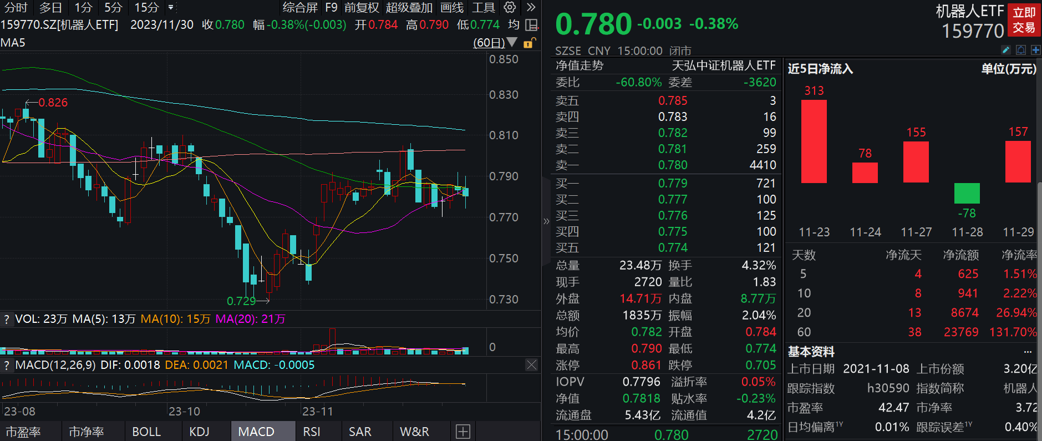The width and height of the screenshot is (1042, 441).
Task: Select the 5分 timeframe
Action: click(x=113, y=8)
